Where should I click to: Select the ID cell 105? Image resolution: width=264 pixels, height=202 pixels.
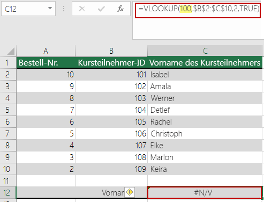click(x=111, y=122)
